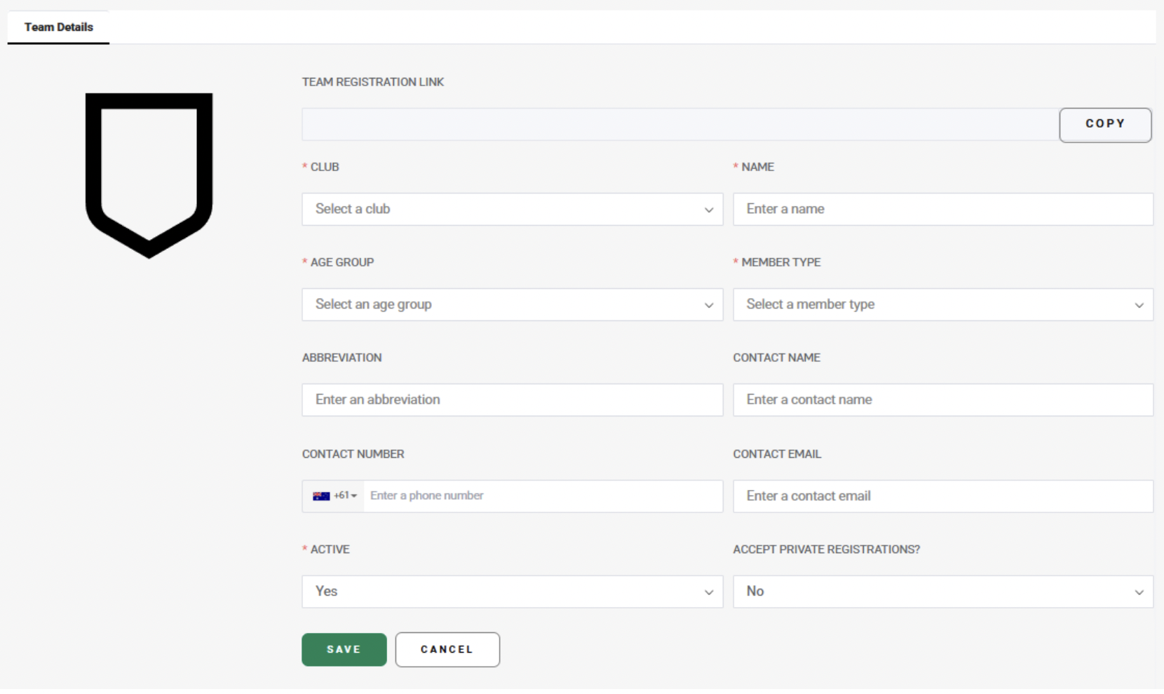Click the private registrations chevron arrow
The width and height of the screenshot is (1164, 694).
pyautogui.click(x=1139, y=592)
